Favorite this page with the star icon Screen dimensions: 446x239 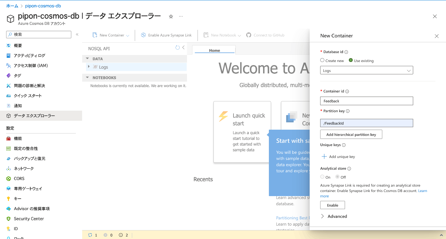point(171,17)
